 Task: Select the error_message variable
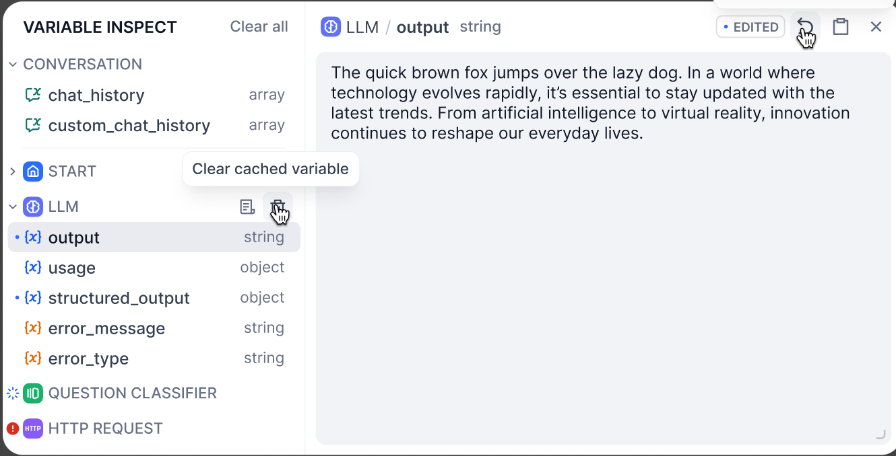coord(106,328)
